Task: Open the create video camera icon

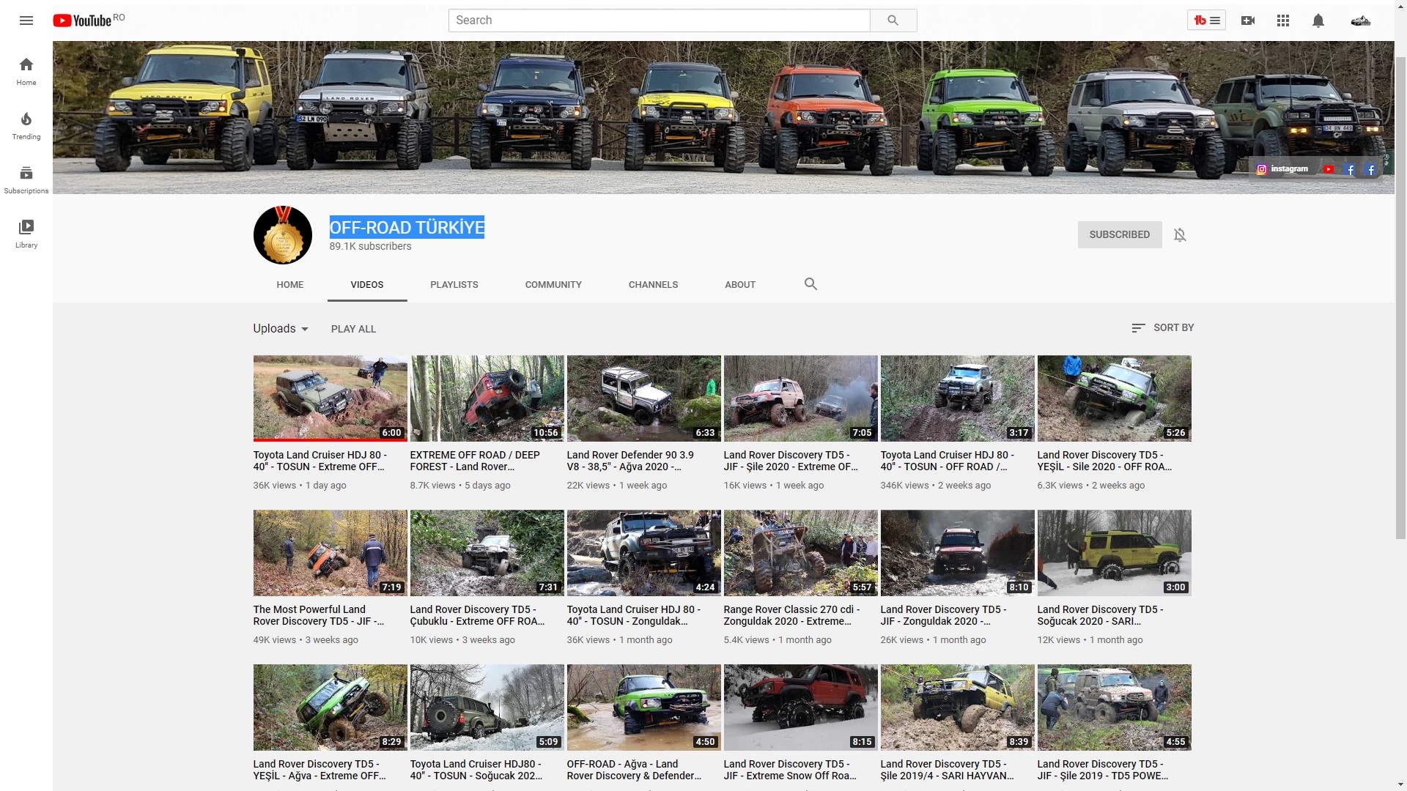Action: [x=1248, y=21]
